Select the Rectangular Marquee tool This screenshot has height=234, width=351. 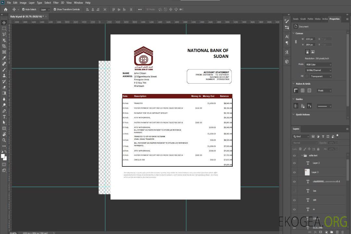coord(4,29)
